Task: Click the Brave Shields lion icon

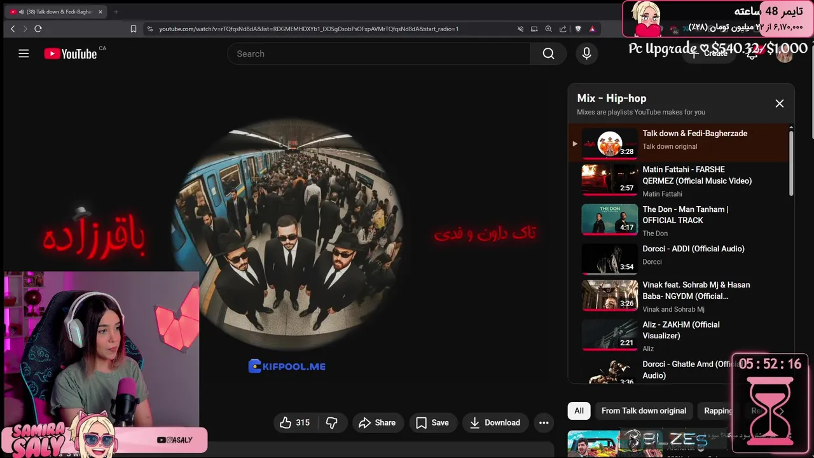Action: pos(578,29)
